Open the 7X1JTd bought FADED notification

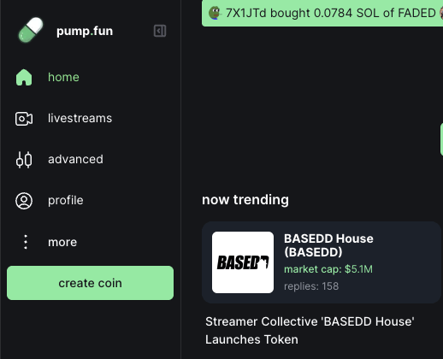point(322,13)
